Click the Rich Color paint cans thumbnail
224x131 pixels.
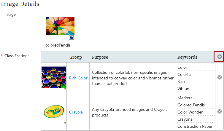pos(54,78)
